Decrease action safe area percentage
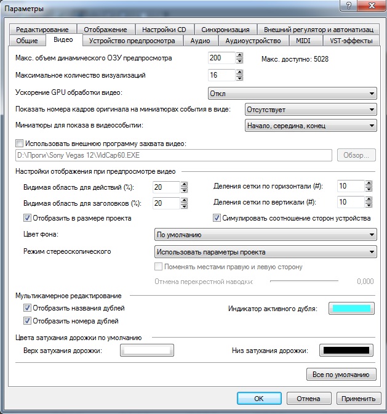This screenshot has width=387, height=414. [184, 190]
